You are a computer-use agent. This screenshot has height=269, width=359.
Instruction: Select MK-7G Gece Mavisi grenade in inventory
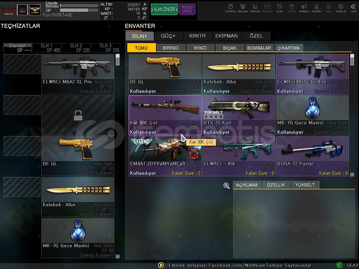tap(312, 115)
